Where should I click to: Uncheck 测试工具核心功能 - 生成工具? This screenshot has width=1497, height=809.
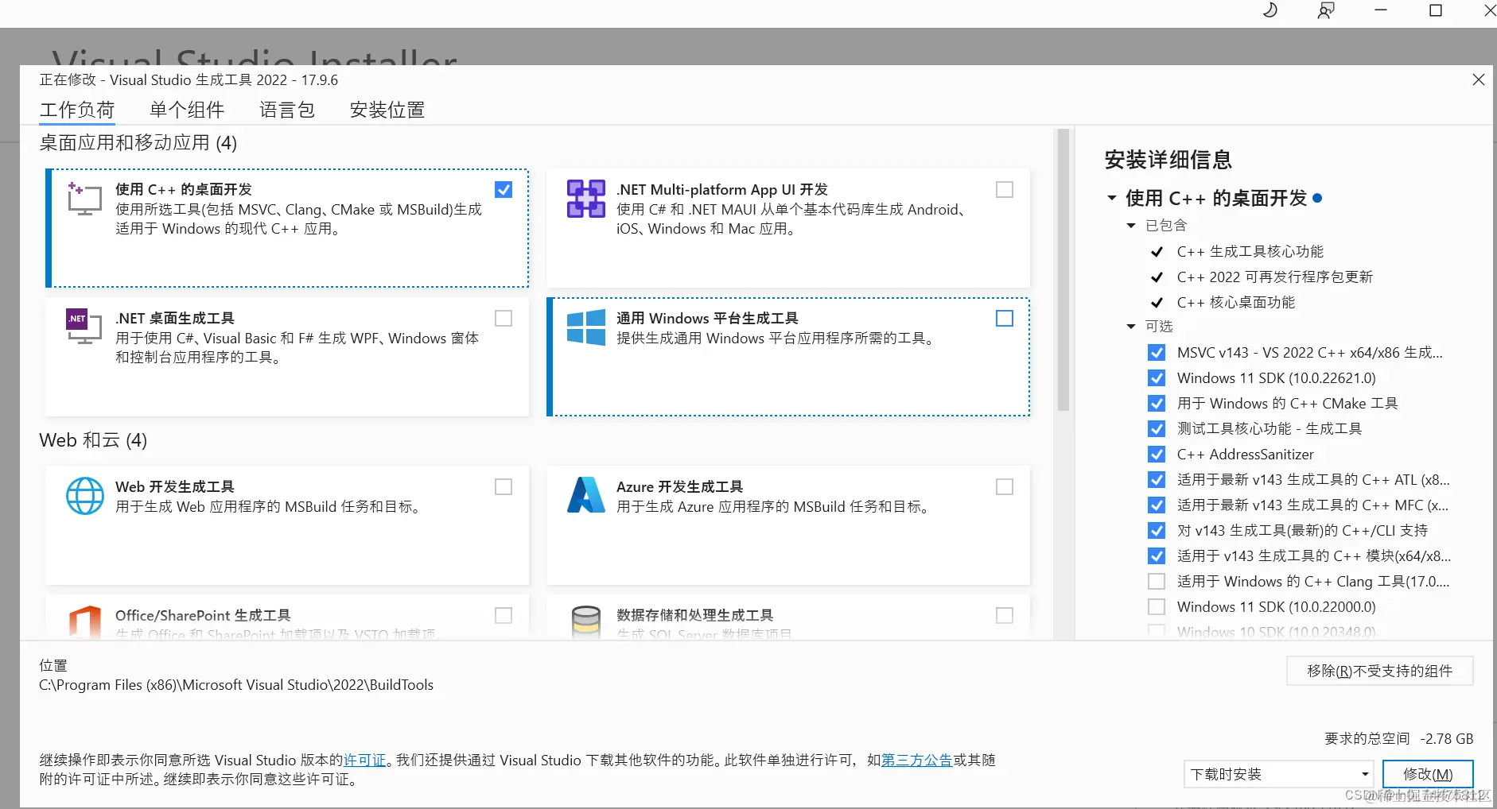(x=1157, y=429)
